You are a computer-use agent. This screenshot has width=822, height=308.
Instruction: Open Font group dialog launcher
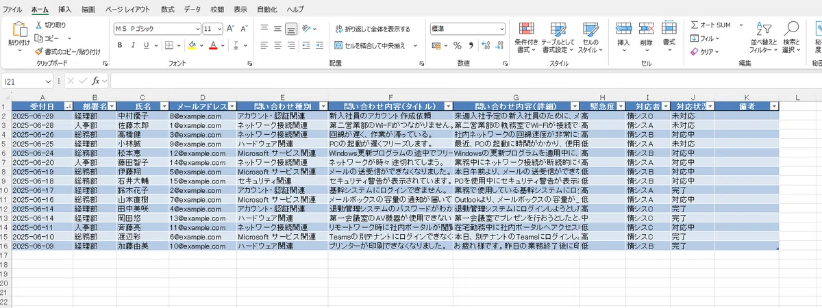249,63
